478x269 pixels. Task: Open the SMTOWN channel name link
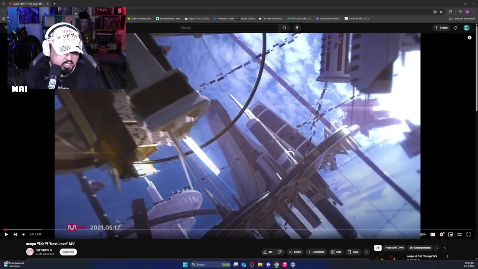click(42, 250)
